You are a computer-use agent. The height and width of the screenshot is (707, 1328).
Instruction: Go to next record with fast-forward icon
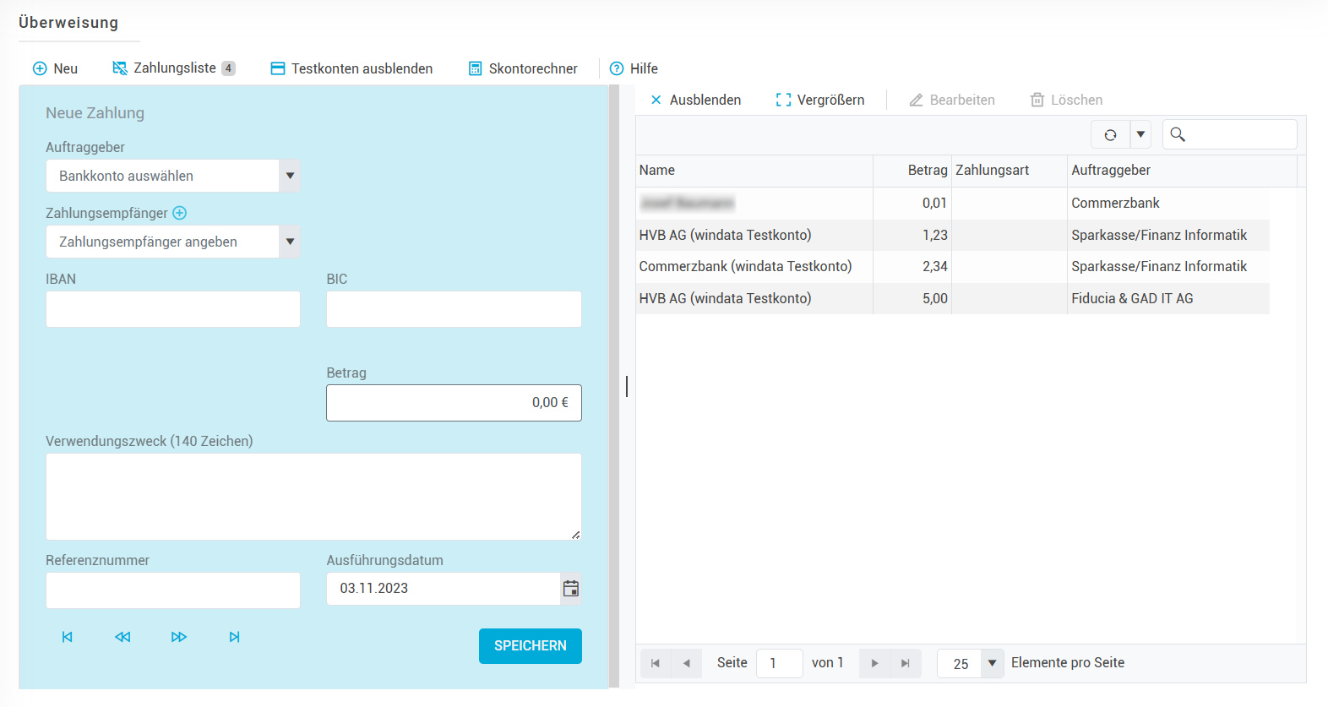pyautogui.click(x=178, y=637)
